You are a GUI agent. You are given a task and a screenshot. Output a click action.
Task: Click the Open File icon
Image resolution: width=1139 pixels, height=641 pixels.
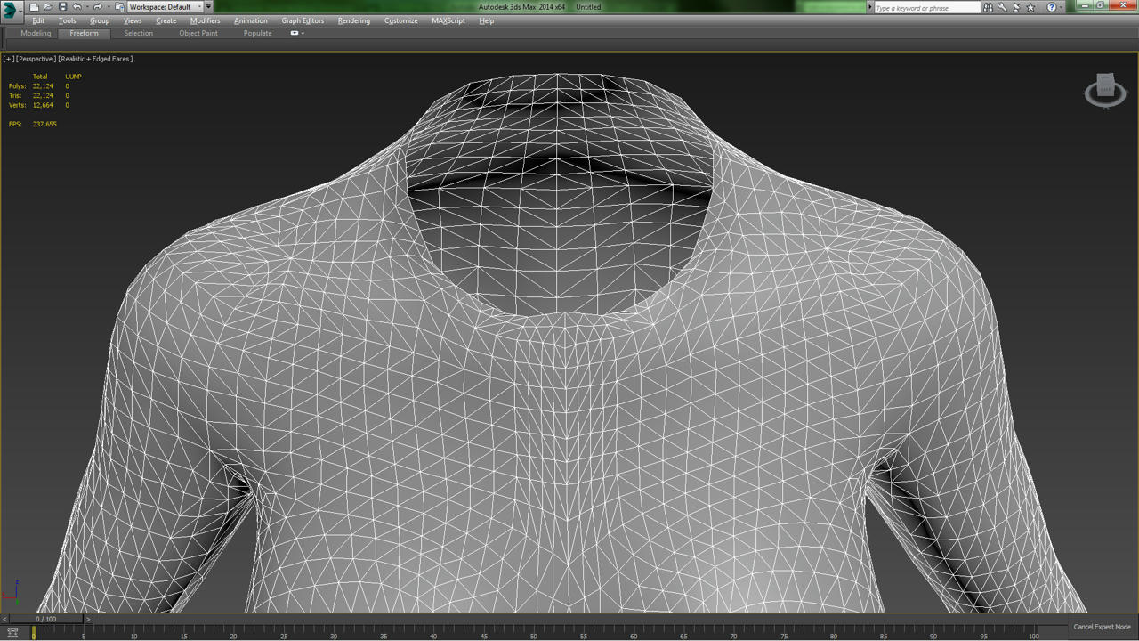coord(48,7)
